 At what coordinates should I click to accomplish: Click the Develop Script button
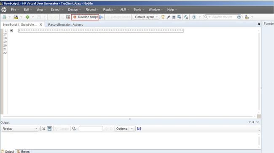pyautogui.click(x=85, y=17)
